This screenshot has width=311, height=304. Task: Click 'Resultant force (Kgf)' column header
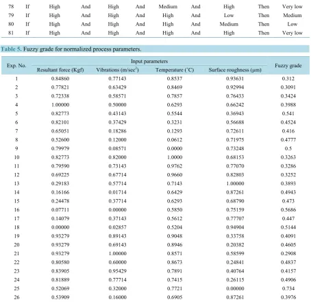(60, 70)
